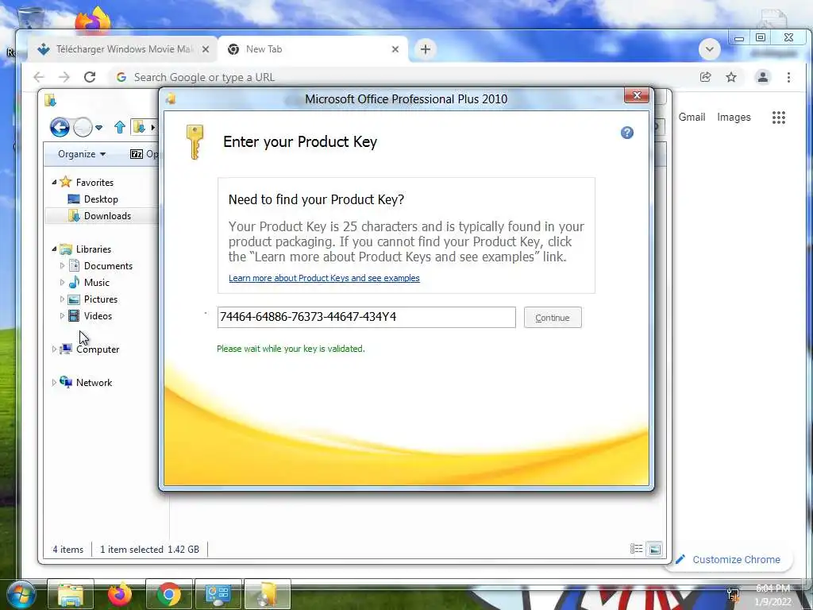Click the Chrome reload button

click(x=90, y=77)
